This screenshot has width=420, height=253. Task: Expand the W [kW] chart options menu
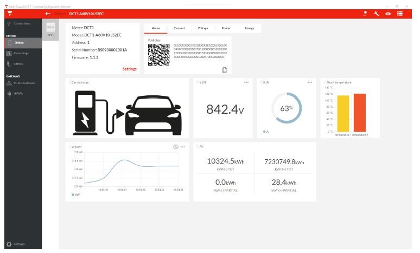coord(183,147)
